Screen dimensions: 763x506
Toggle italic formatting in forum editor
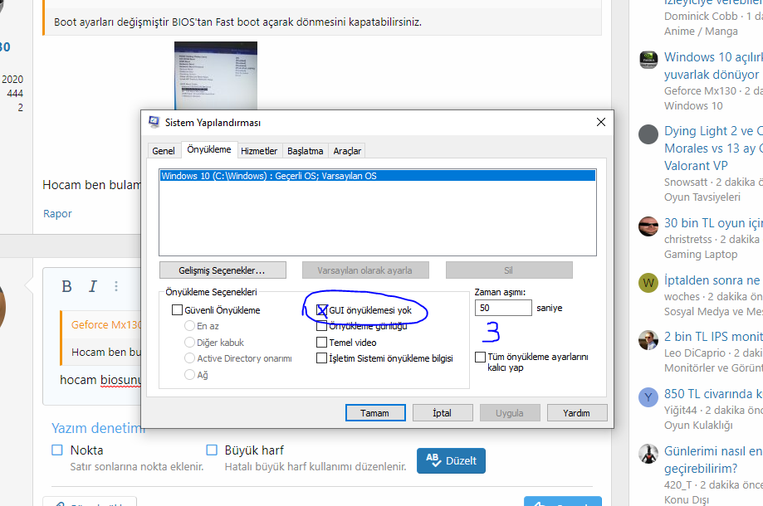[92, 287]
